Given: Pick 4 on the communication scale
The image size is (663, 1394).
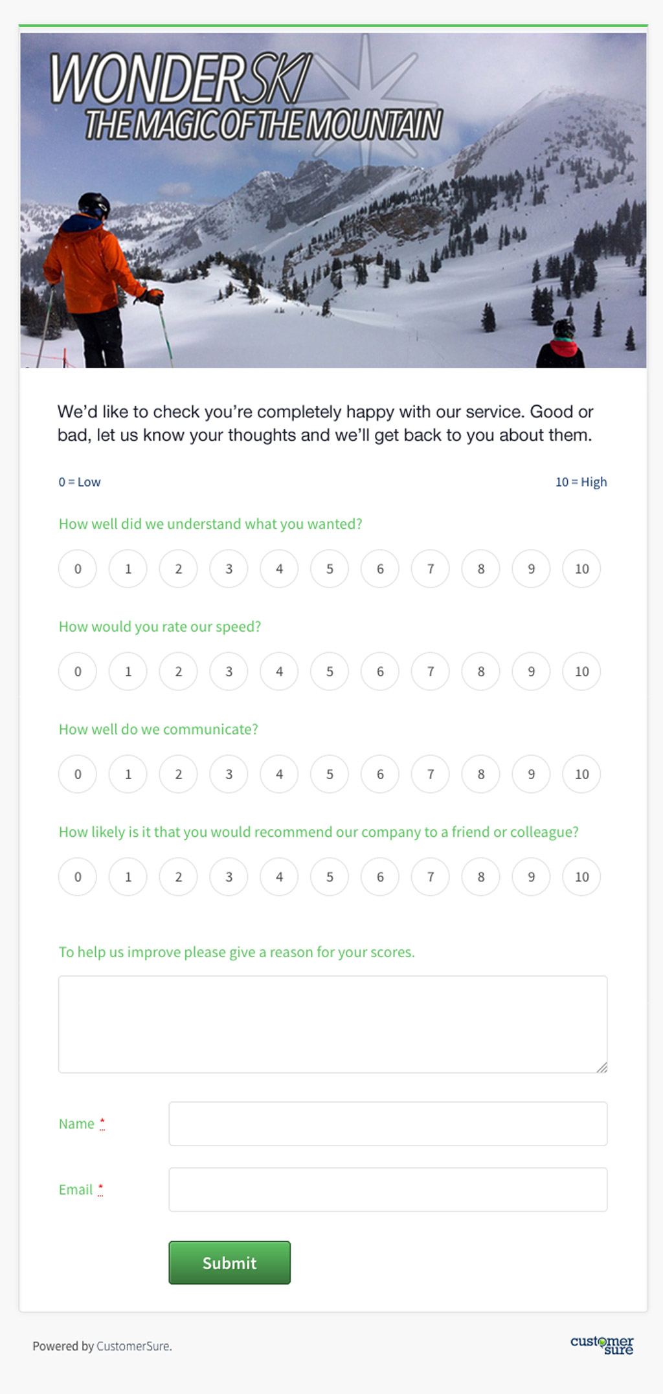Looking at the screenshot, I should 279,774.
